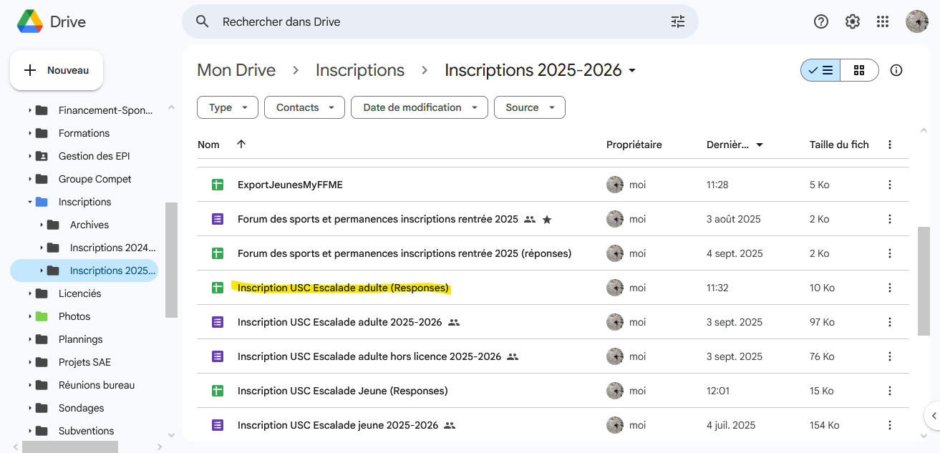
Task: Show the details info panel
Action: tap(896, 70)
